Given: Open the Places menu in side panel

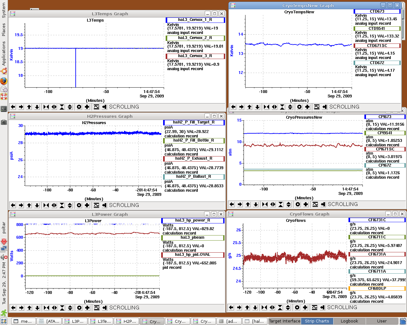Looking at the screenshot, I should pyautogui.click(x=4, y=30).
